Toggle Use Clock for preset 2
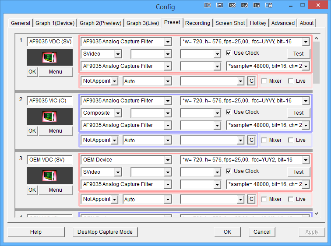 click(229, 112)
